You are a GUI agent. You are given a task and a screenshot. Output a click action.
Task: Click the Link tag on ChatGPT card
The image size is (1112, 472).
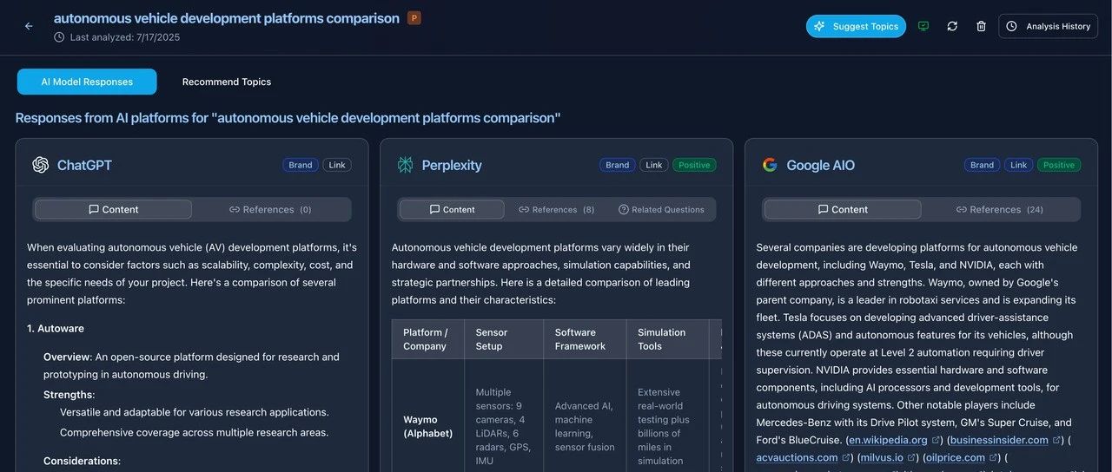pos(337,165)
